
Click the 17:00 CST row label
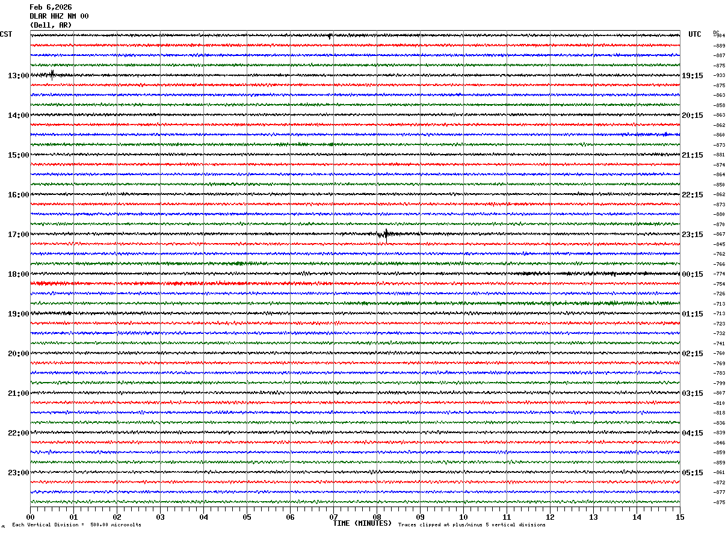pos(18,235)
